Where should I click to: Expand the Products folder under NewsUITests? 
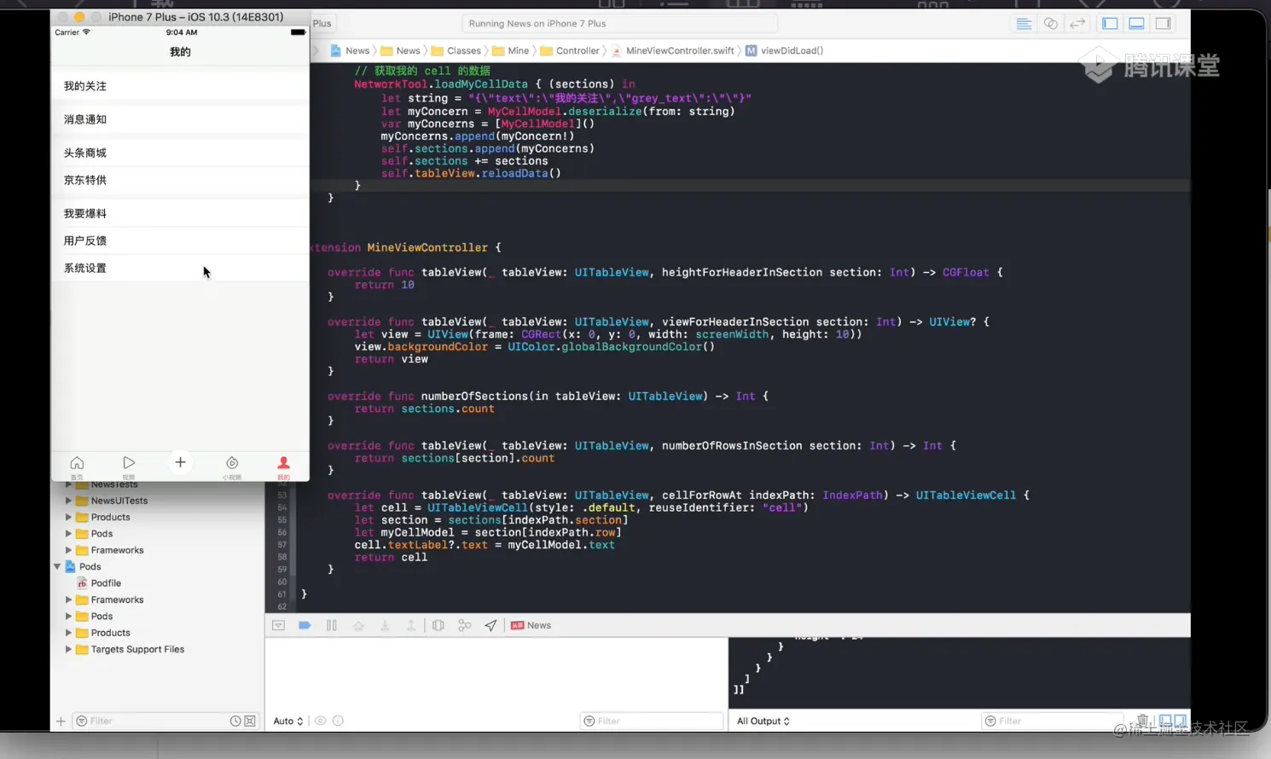point(68,517)
